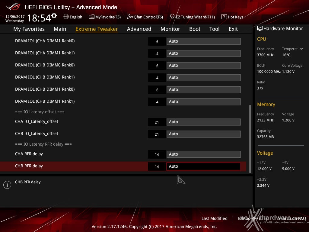Open the Tool tab
The image size is (309, 232).
pyautogui.click(x=215, y=29)
